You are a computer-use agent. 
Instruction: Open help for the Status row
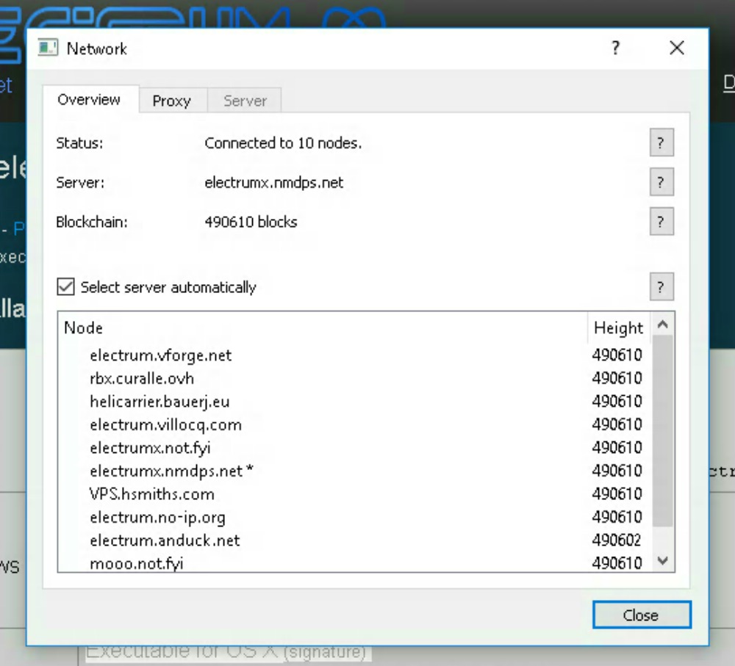[x=661, y=143]
